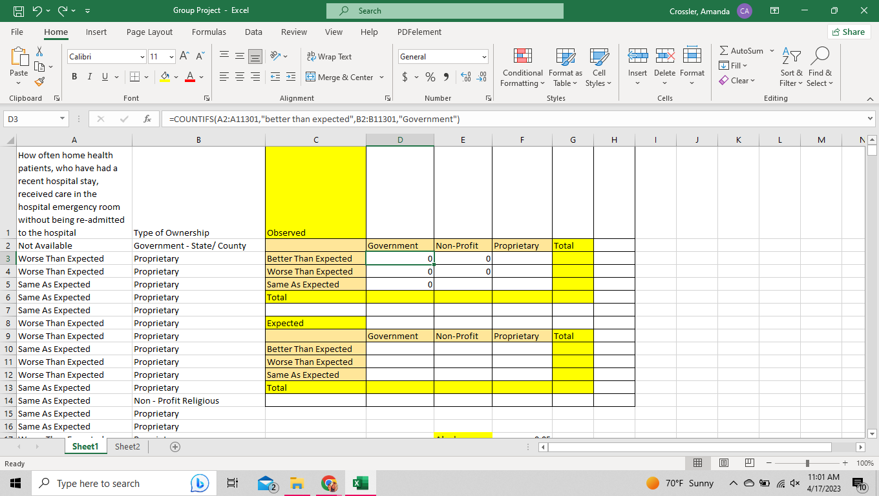Increase font size with larger A icon
This screenshot has height=496, width=879.
tap(184, 57)
